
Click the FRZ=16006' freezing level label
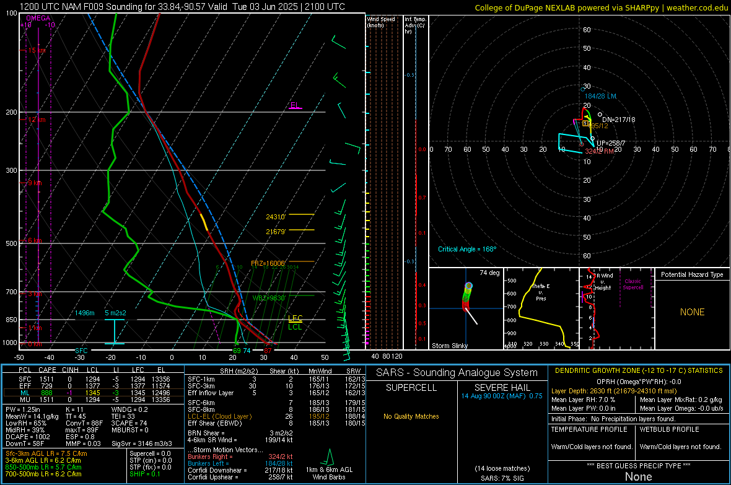click(x=268, y=263)
